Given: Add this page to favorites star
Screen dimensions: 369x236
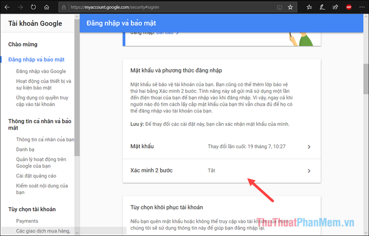Looking at the screenshot, I should click(x=290, y=7).
